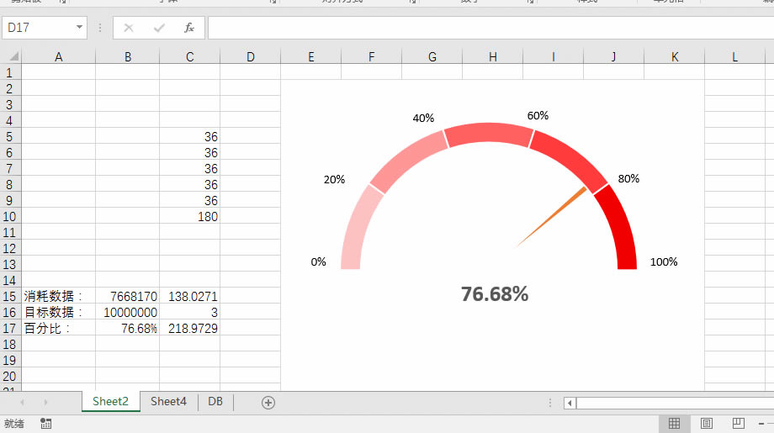The width and height of the screenshot is (774, 433).
Task: Click the 百分比 label cell
Action: pyautogui.click(x=59, y=329)
